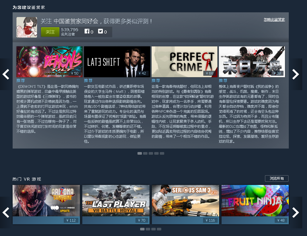Select the second pagination dot of curator carousel
307x236 pixels.
(x=145, y=153)
